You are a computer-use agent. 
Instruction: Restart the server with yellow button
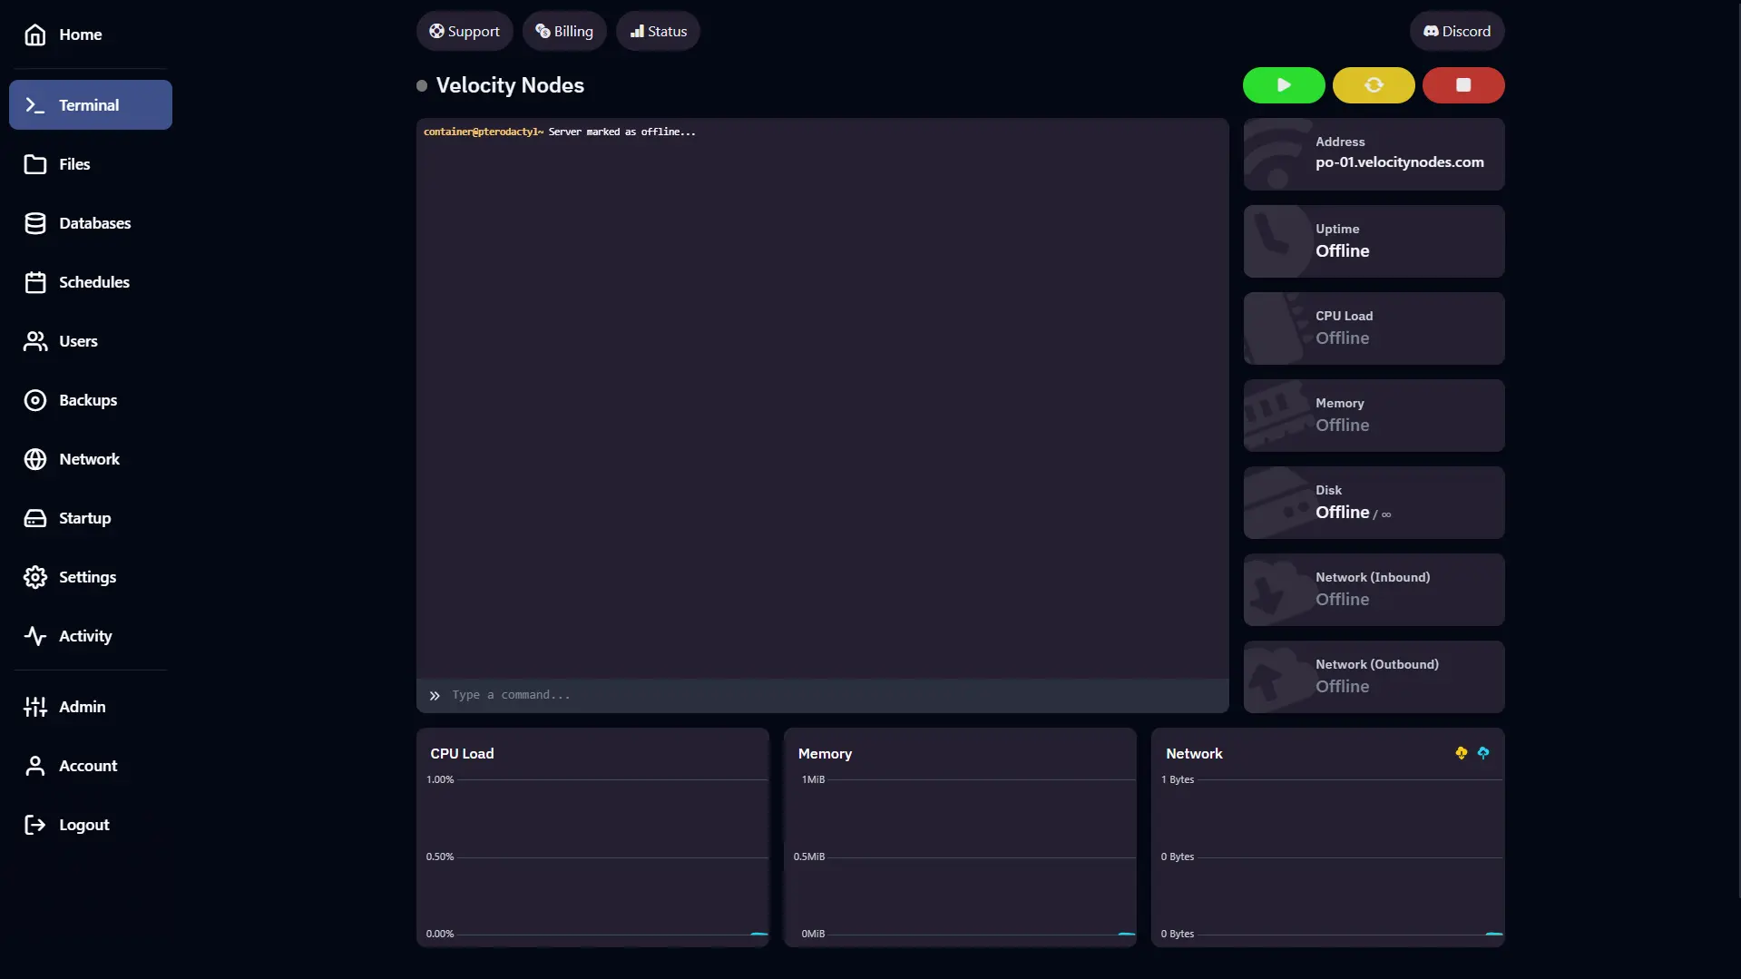click(1373, 84)
